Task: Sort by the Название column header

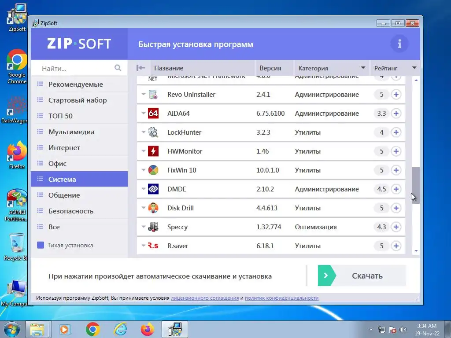Action: pos(203,68)
